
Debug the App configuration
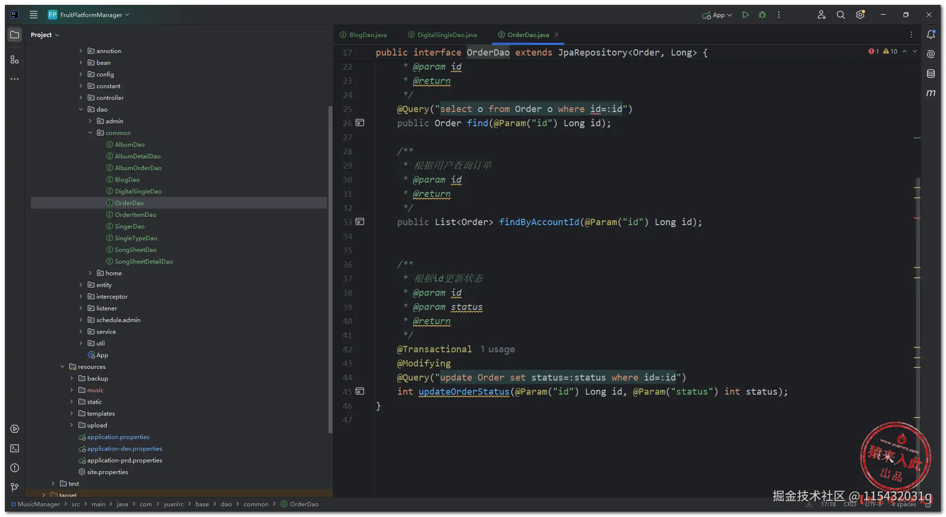click(762, 15)
